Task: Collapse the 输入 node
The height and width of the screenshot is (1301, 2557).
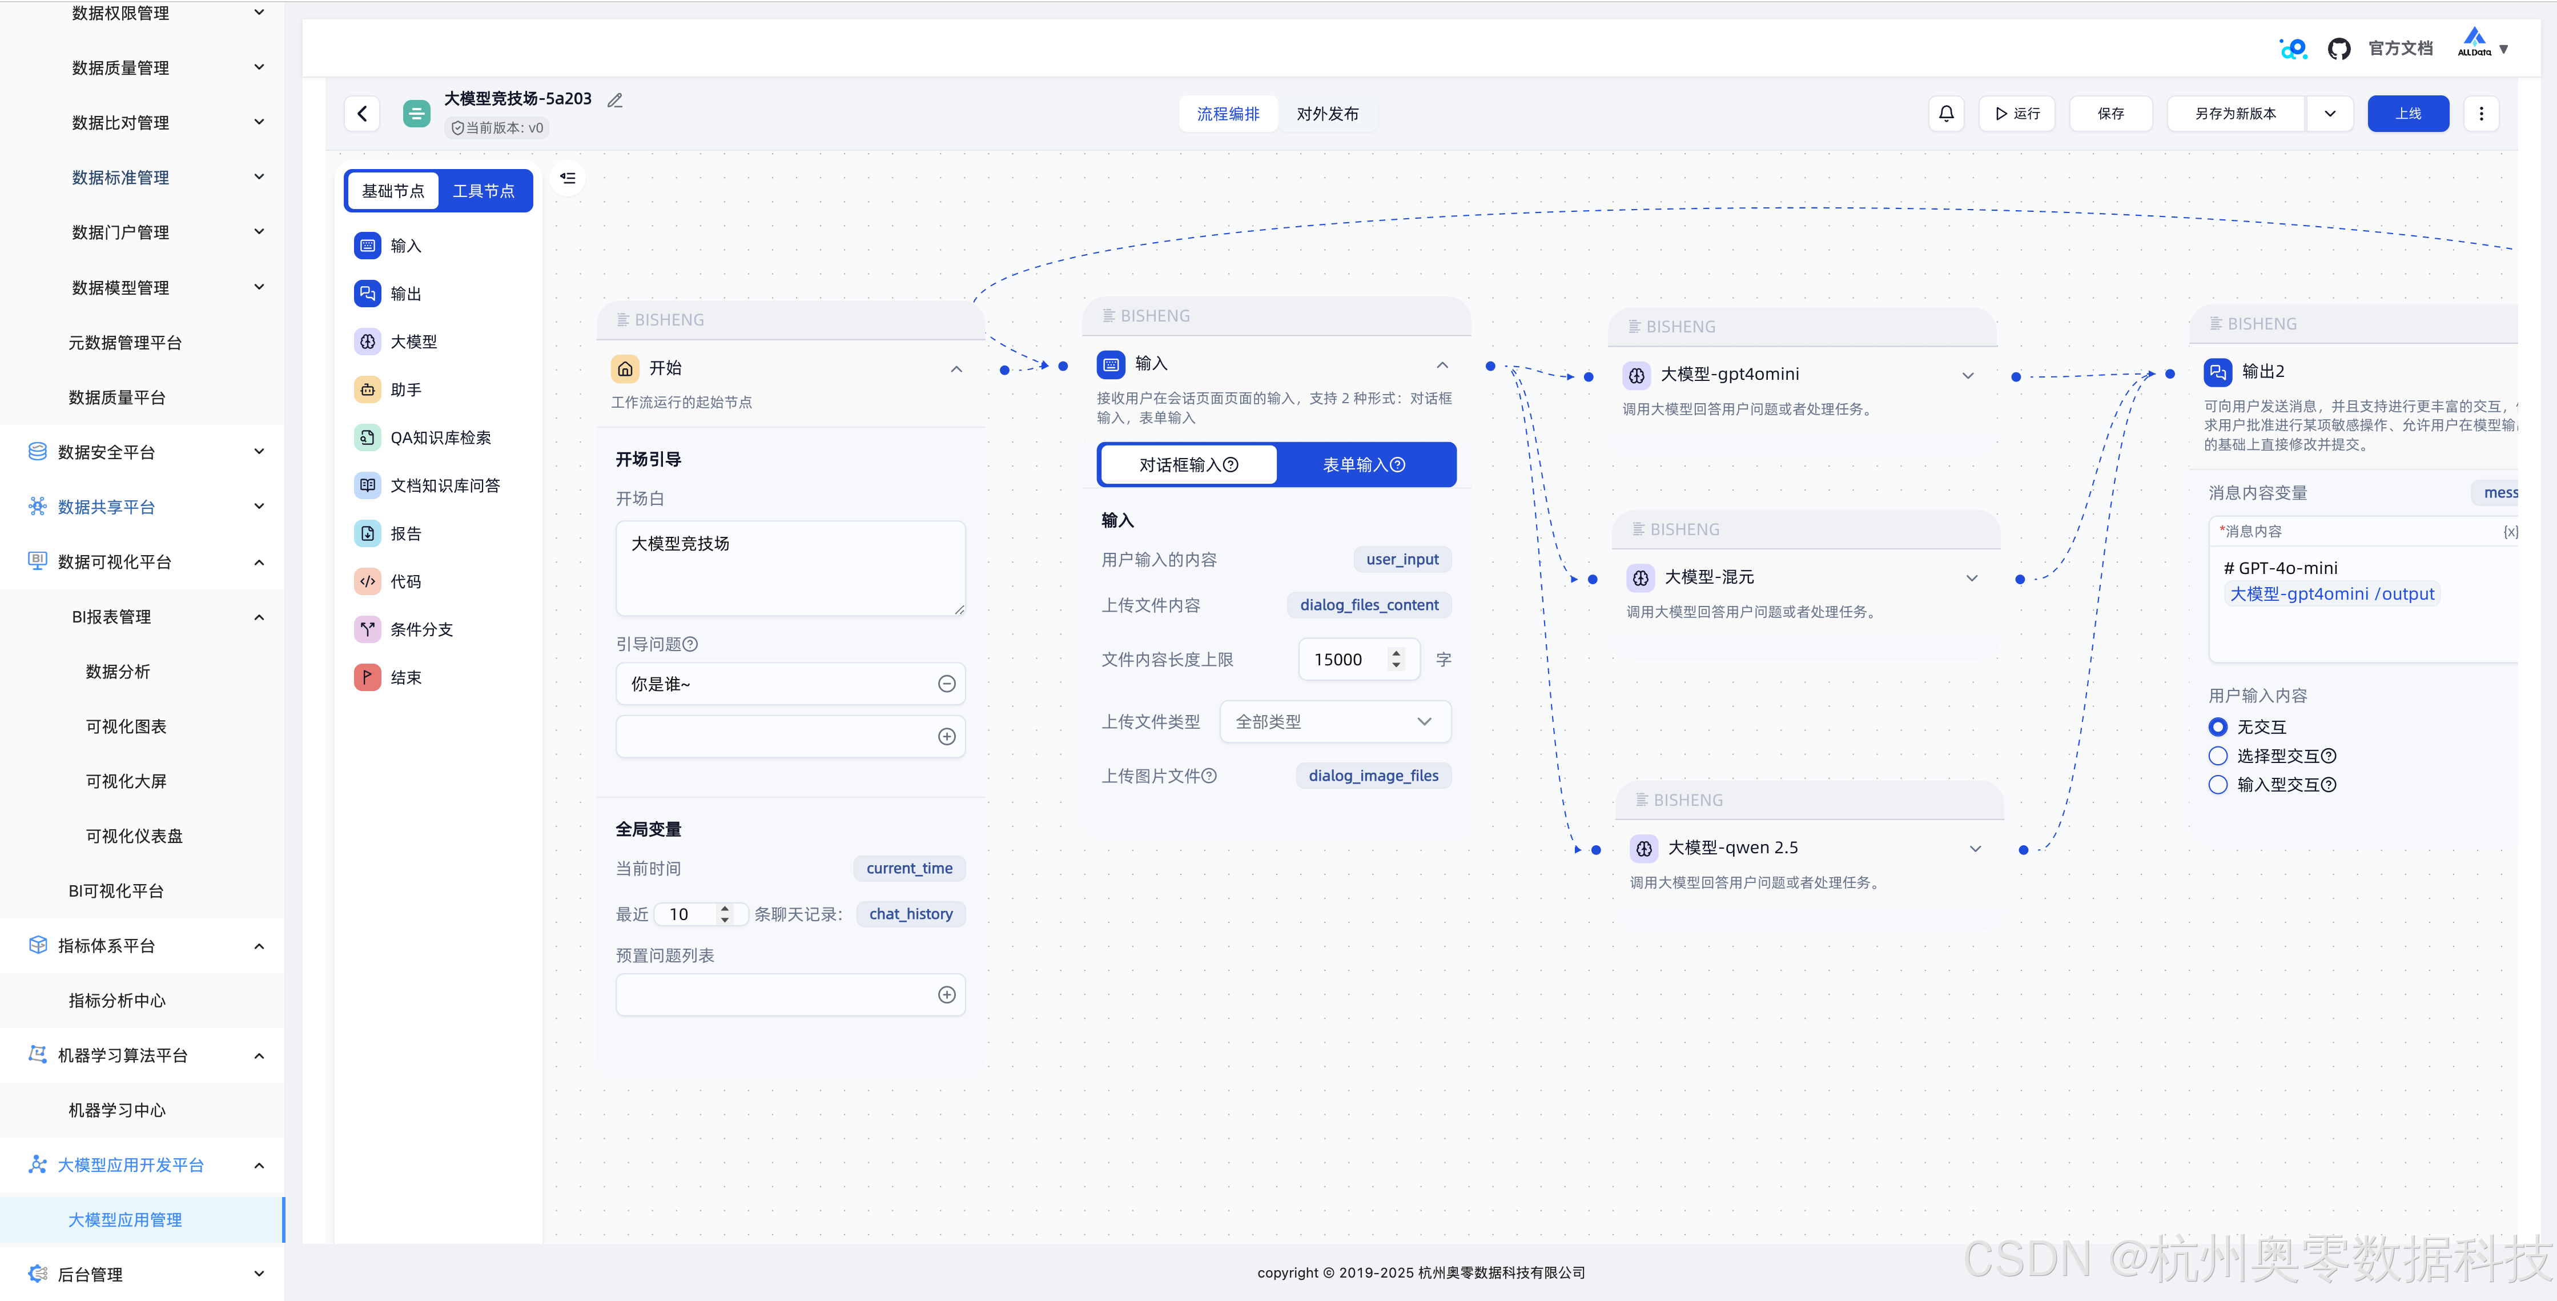Action: click(1441, 364)
